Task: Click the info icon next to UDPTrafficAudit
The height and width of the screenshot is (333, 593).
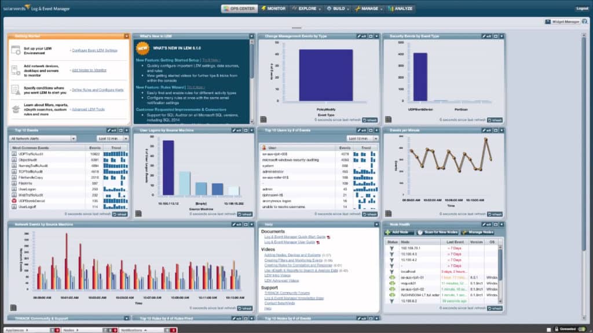Action: [x=14, y=154]
